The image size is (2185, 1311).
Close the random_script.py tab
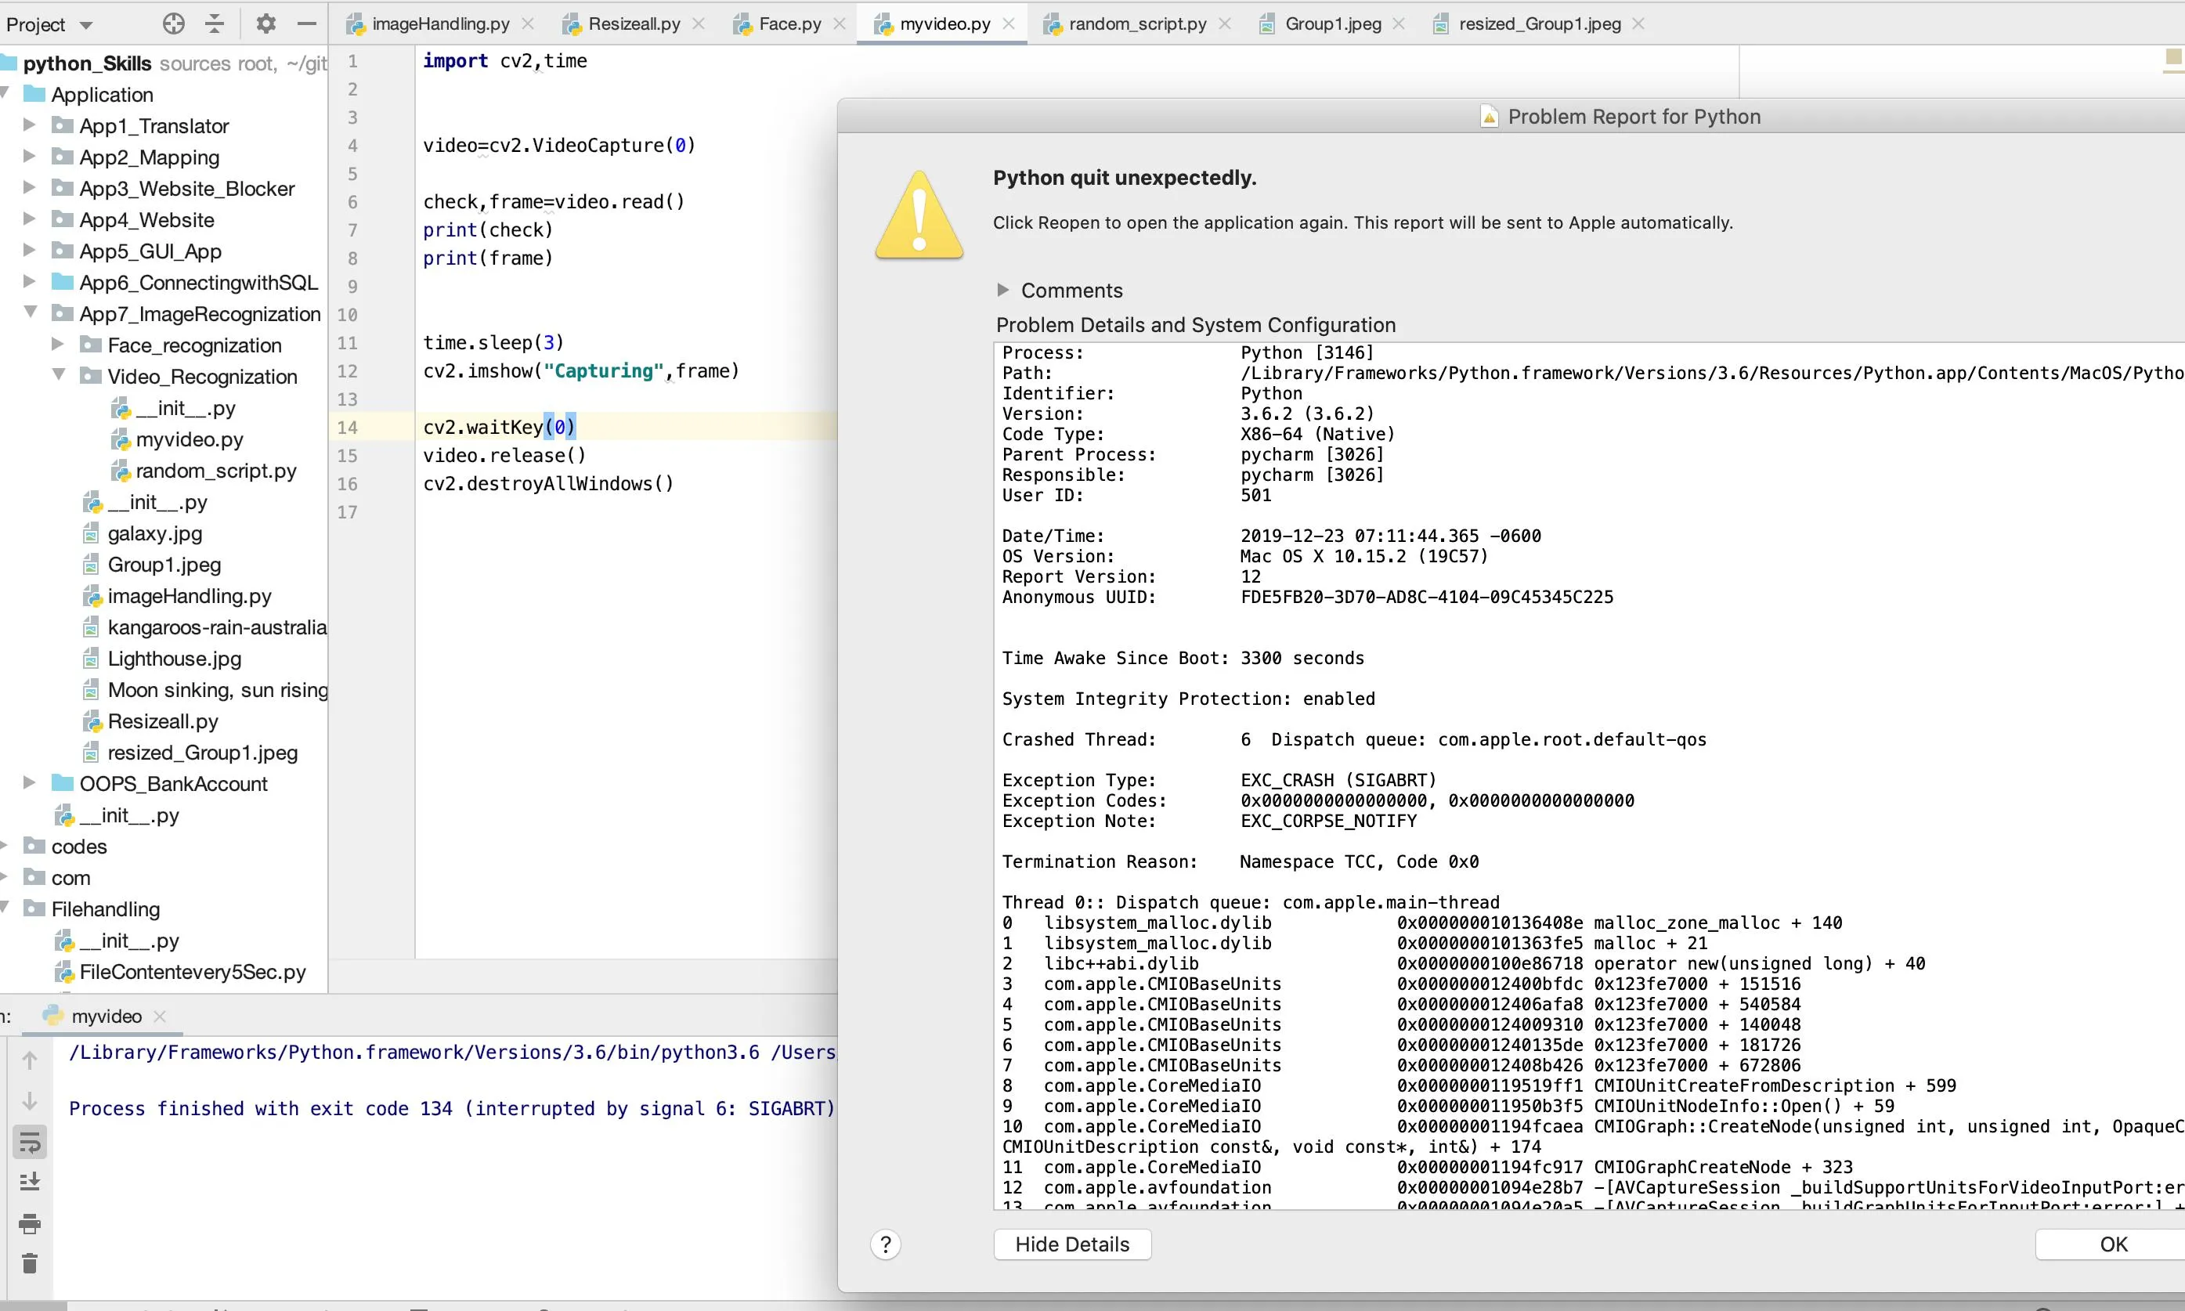click(1225, 23)
